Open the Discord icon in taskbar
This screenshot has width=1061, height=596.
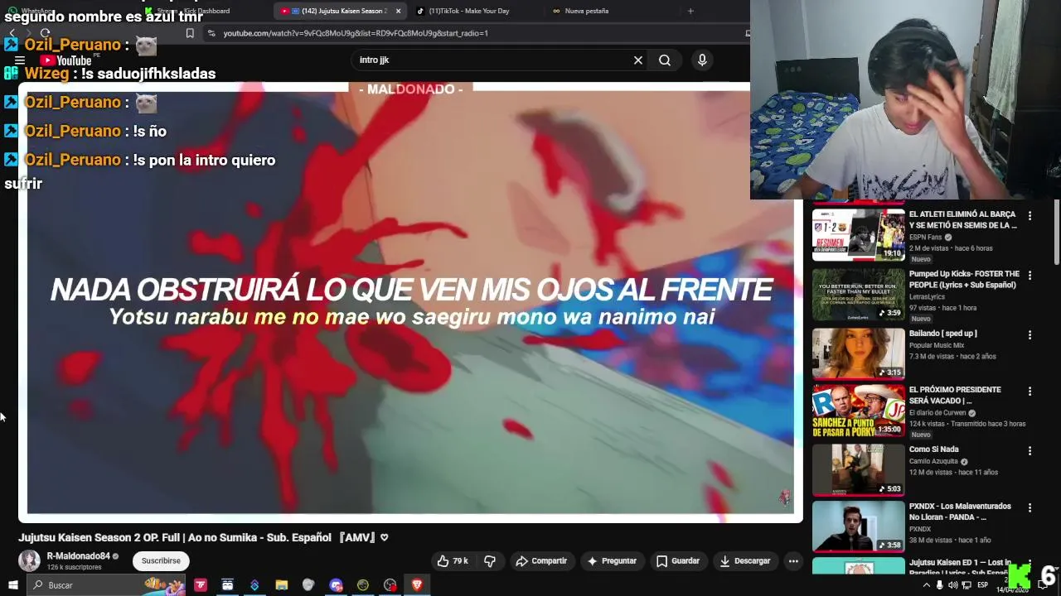[x=336, y=585]
